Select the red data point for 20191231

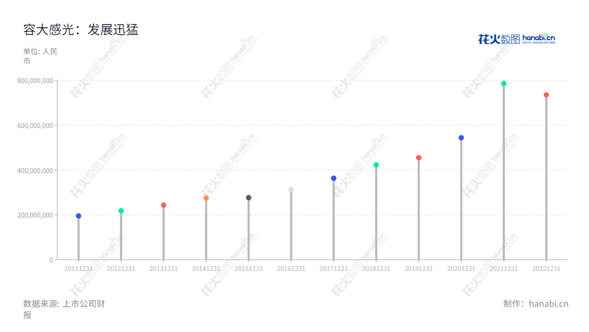[x=419, y=158]
